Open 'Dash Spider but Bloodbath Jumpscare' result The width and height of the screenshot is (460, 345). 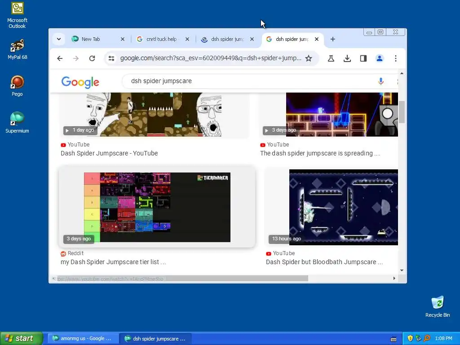(x=324, y=262)
